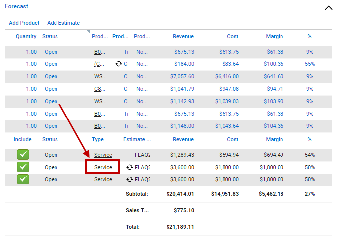Click the Add Product link
The width and height of the screenshot is (337, 236).
tap(24, 23)
